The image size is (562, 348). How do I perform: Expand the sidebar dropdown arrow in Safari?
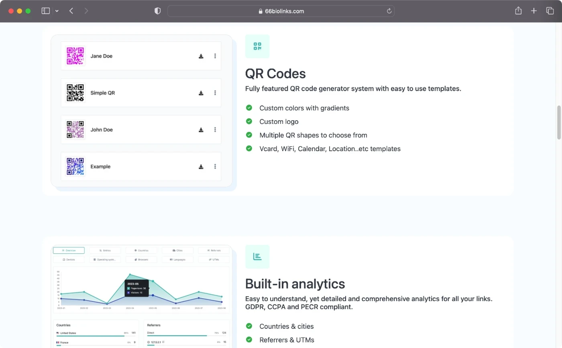57,11
